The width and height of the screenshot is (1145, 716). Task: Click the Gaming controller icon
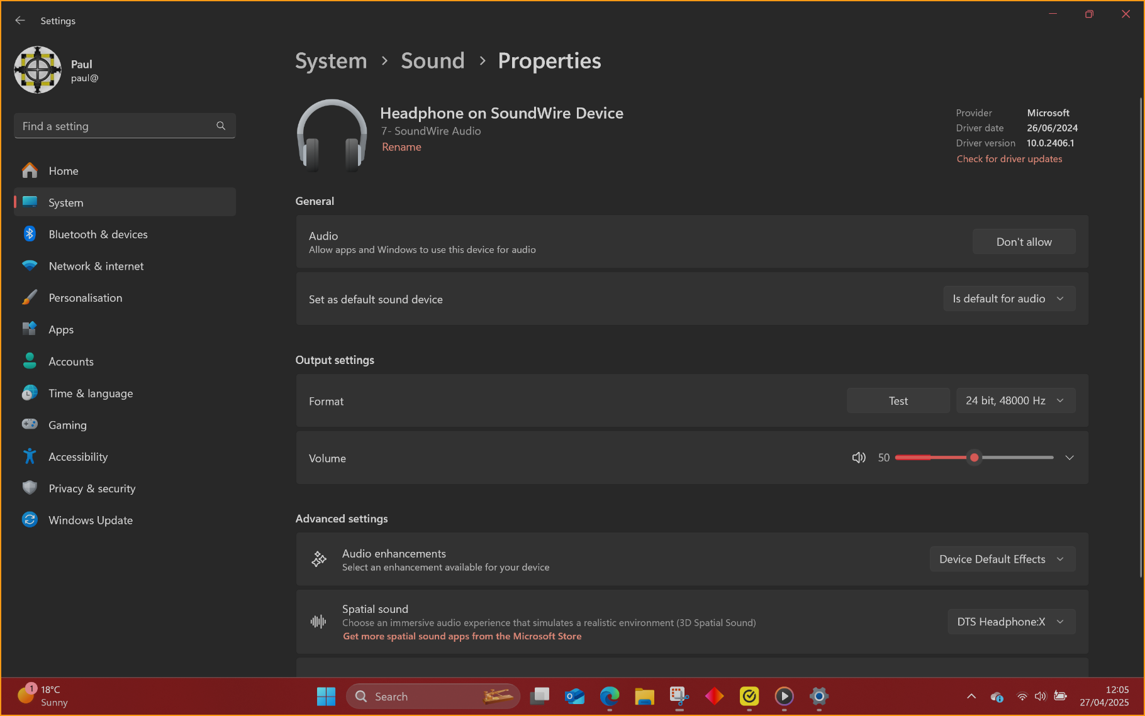coord(30,424)
